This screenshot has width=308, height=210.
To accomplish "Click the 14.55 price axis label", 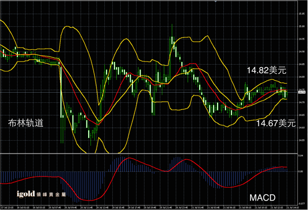I will tap(302, 140).
